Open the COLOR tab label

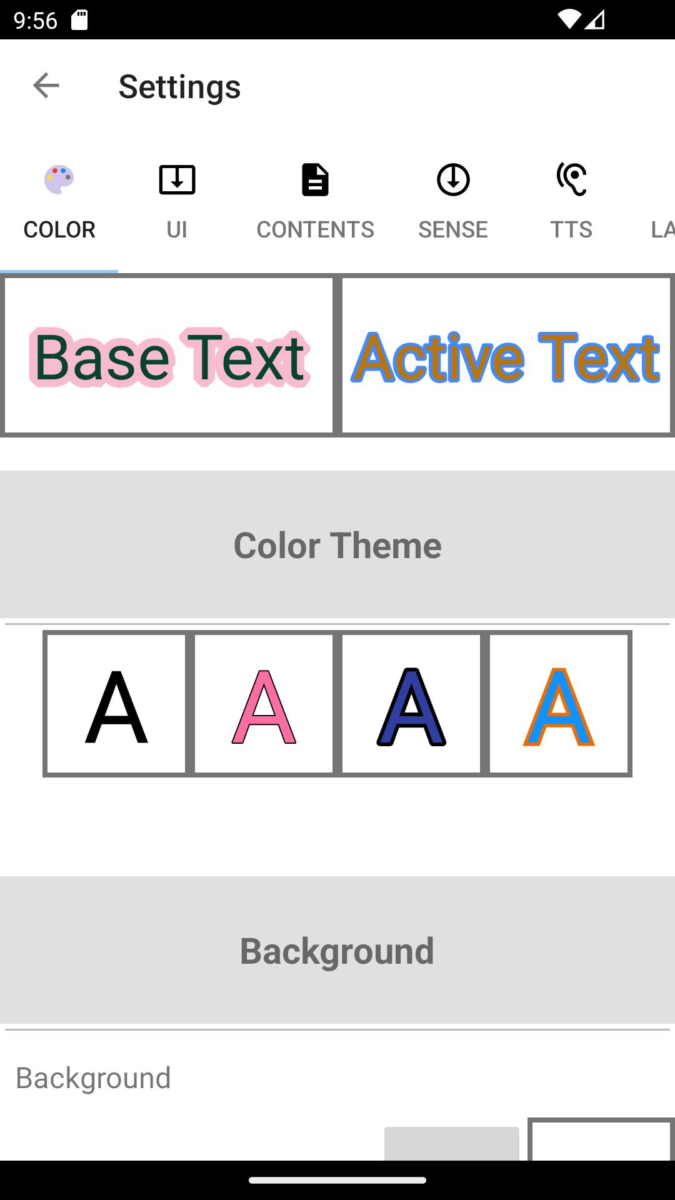coord(59,229)
